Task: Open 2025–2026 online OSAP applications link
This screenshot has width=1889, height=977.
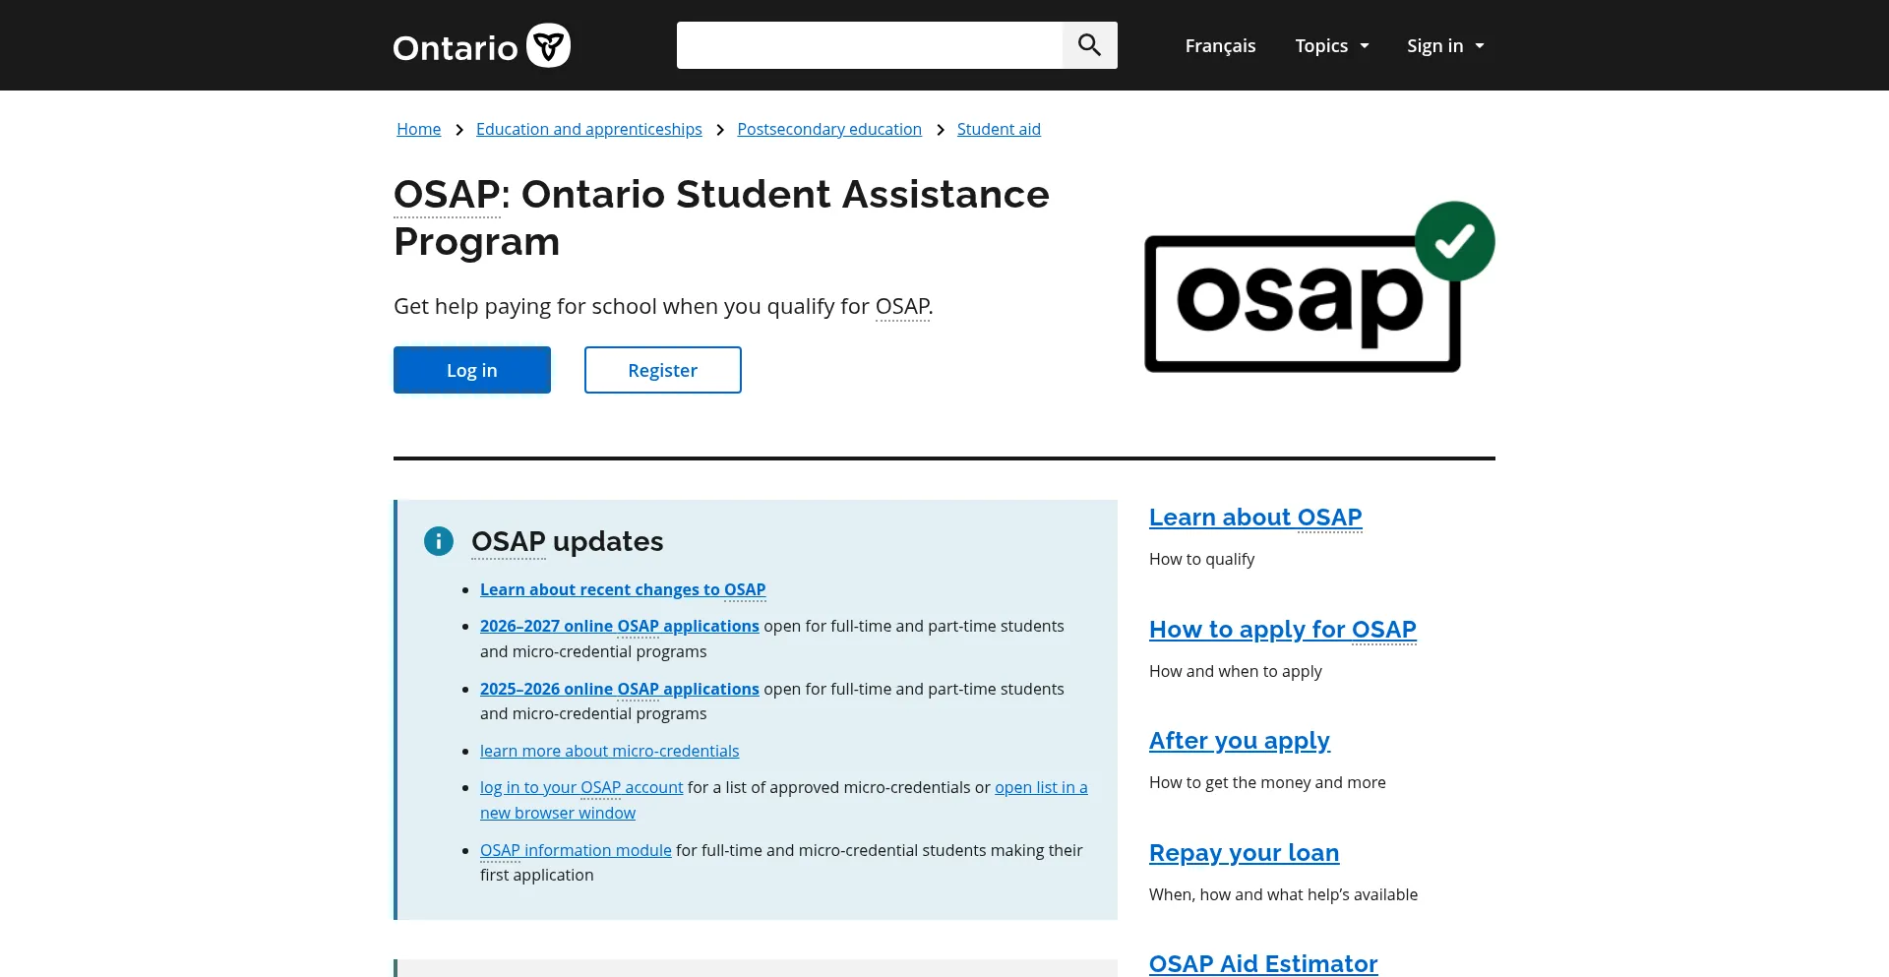Action: 620,689
